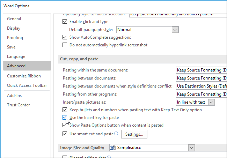
Task: Expand the Insert/paste pictures as dropdown
Action: pyautogui.click(x=211, y=102)
